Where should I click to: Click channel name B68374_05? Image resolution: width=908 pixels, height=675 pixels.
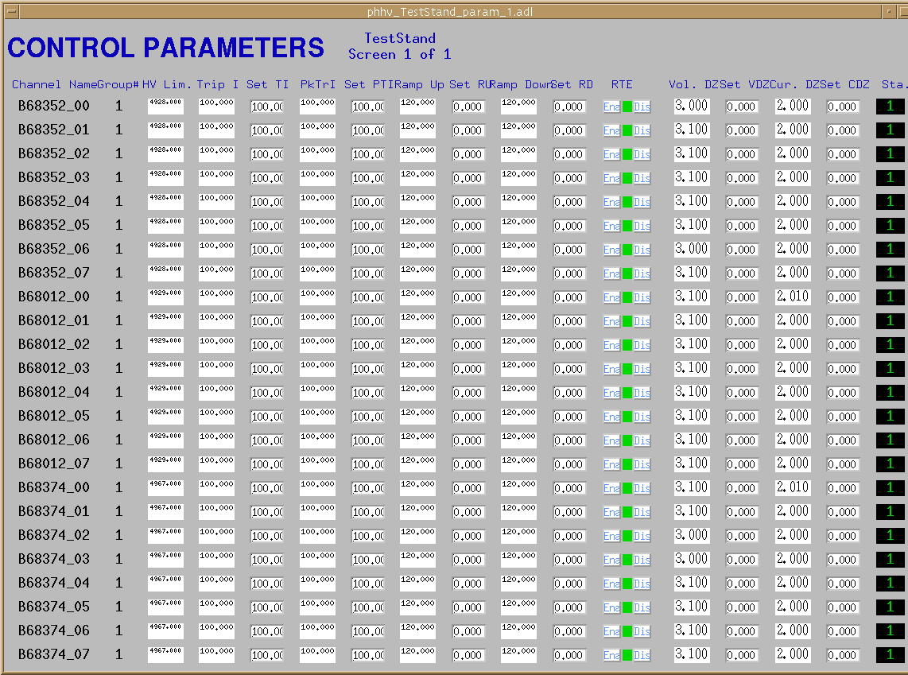tap(54, 607)
